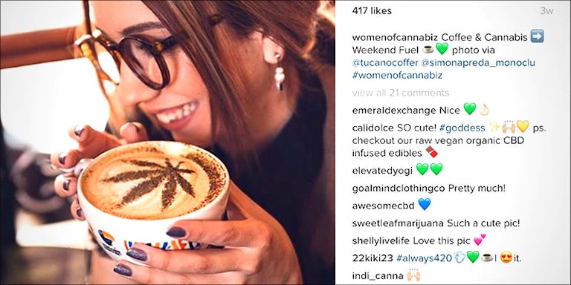The image size is (571, 285).
Task: Open the womenofcannabiz profile from the caption
Action: click(x=395, y=37)
